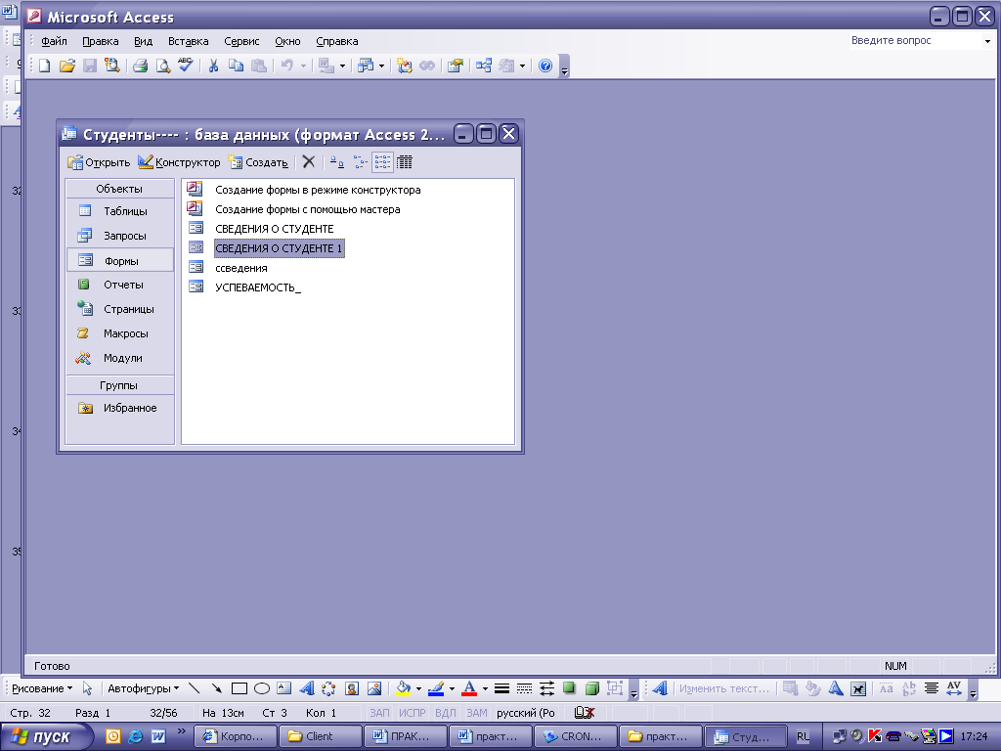Open the Сервис menu
The width and height of the screenshot is (1001, 751).
(x=241, y=41)
